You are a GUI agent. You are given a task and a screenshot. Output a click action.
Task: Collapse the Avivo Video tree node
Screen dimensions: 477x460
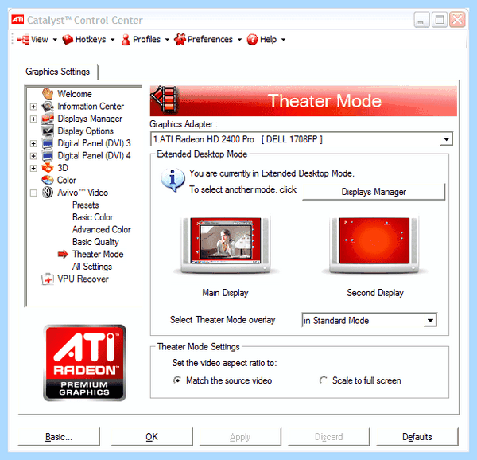33,193
